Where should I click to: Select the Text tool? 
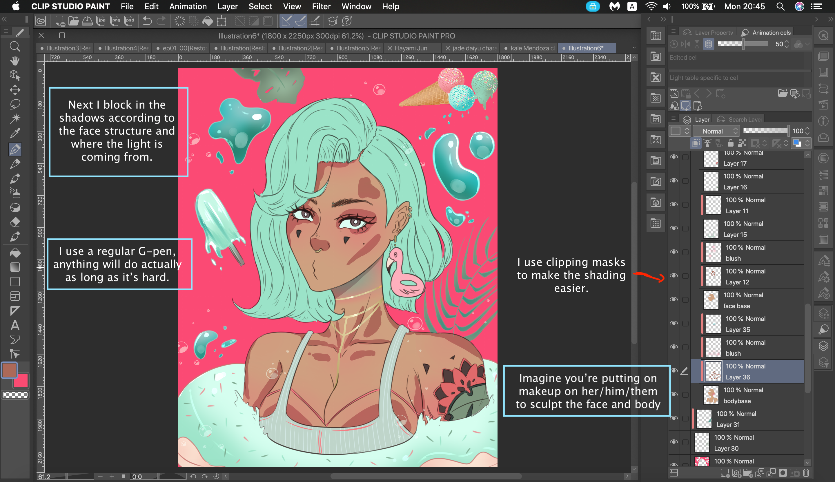14,325
